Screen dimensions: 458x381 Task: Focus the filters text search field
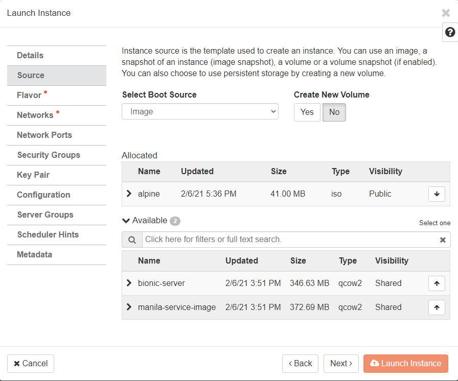pos(289,240)
